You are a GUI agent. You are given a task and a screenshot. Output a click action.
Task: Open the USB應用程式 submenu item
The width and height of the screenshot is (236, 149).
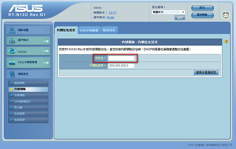coord(28,102)
